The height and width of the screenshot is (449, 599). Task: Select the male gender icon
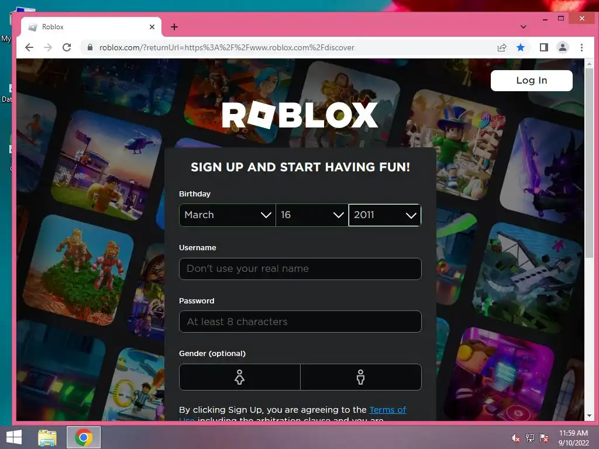pyautogui.click(x=360, y=377)
